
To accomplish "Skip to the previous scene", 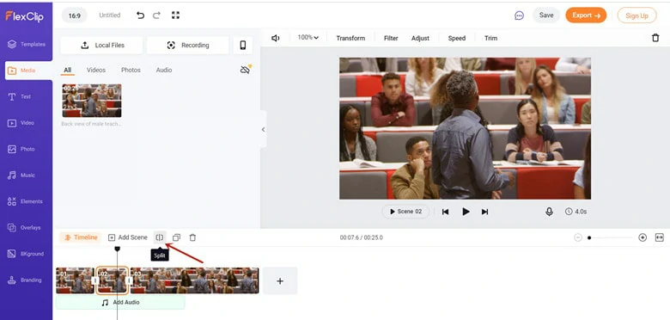I will pos(445,212).
